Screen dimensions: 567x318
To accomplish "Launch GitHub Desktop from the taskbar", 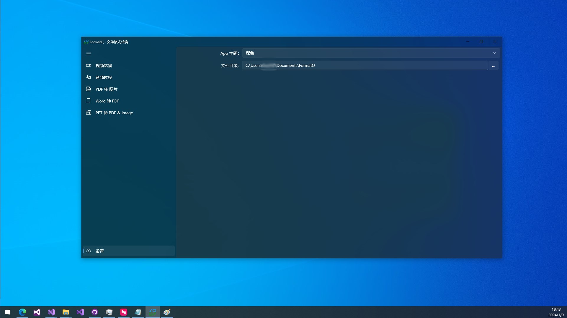I will click(95, 312).
